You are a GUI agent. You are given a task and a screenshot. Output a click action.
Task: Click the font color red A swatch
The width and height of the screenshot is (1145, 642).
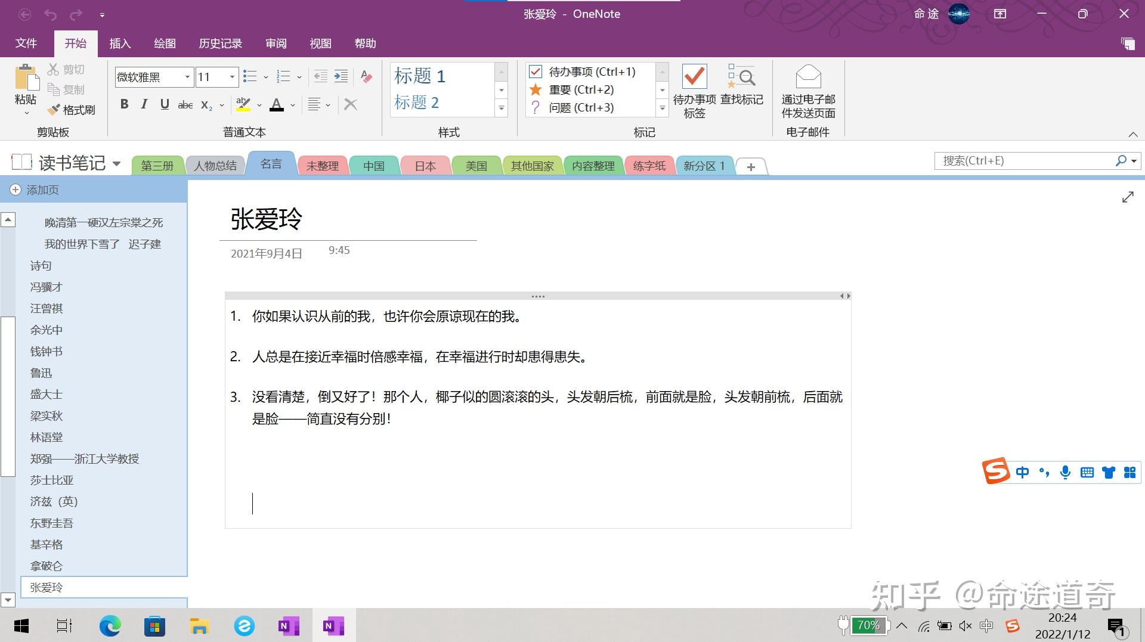point(277,105)
